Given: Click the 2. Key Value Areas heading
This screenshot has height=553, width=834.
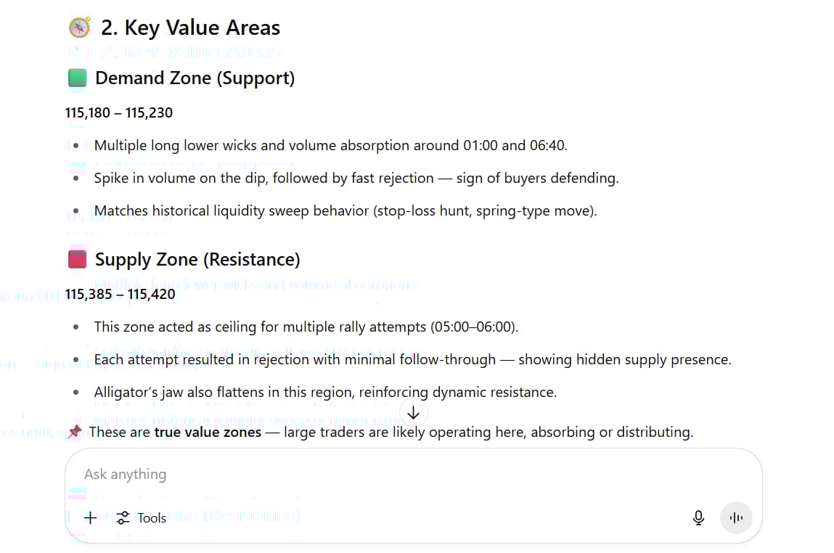Looking at the screenshot, I should 190,28.
